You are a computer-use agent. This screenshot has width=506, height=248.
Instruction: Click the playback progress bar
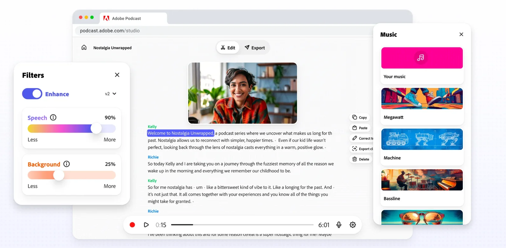point(242,225)
